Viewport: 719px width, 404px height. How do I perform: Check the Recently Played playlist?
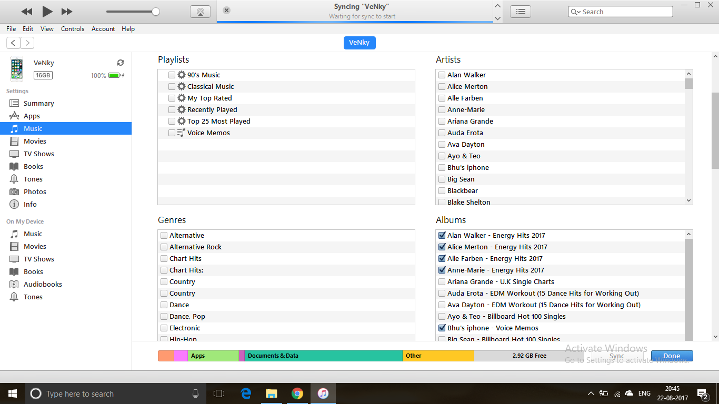[172, 110]
